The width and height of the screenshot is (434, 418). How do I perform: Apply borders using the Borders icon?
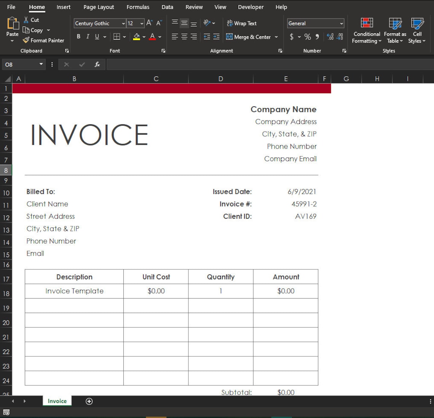(x=116, y=37)
